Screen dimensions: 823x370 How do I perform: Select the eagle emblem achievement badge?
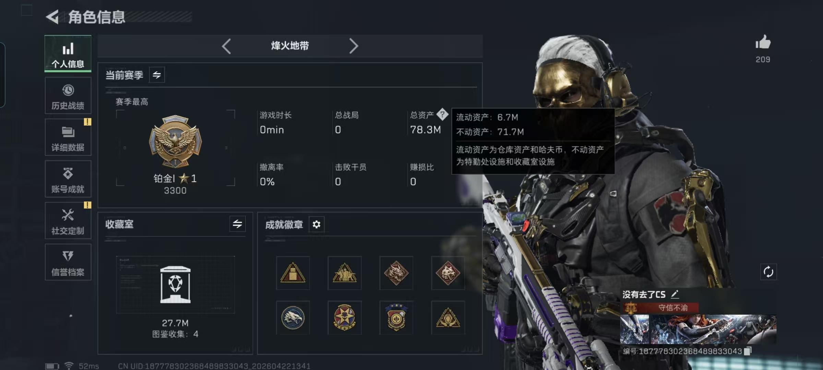293,318
